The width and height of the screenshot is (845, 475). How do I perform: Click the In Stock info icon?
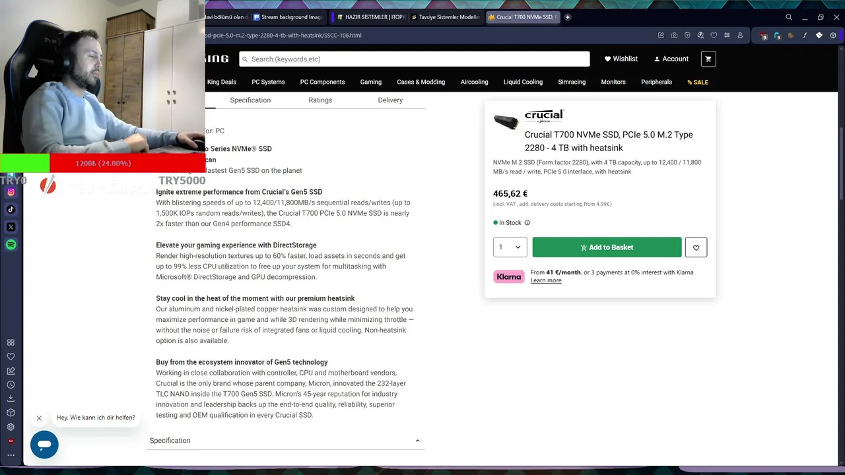click(x=527, y=223)
